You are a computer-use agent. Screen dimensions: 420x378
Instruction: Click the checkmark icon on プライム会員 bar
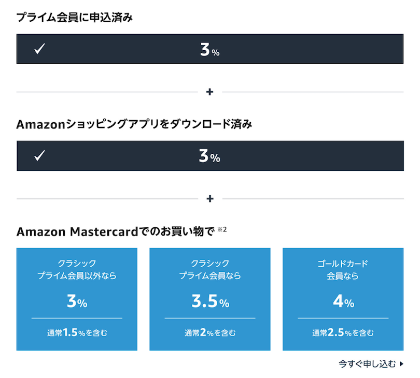coord(39,49)
